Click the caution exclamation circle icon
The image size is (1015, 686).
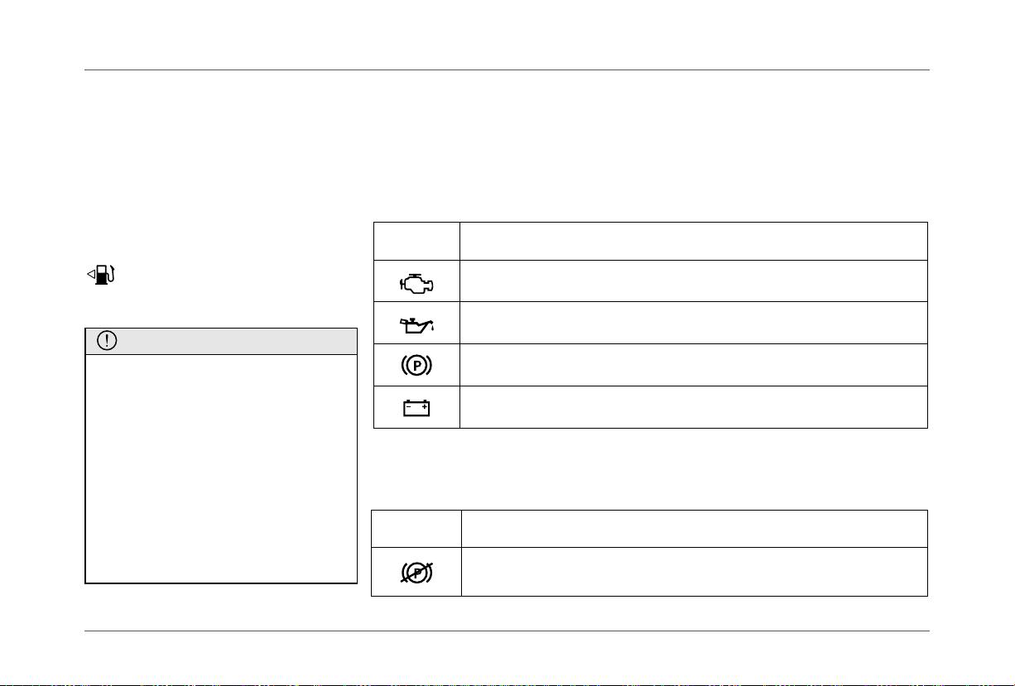click(x=107, y=343)
